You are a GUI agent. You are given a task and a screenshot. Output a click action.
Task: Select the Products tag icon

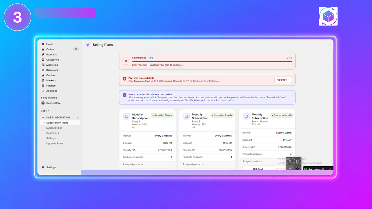point(43,55)
